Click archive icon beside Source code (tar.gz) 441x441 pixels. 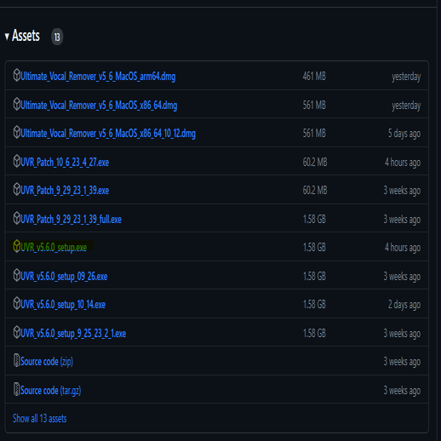click(16, 389)
